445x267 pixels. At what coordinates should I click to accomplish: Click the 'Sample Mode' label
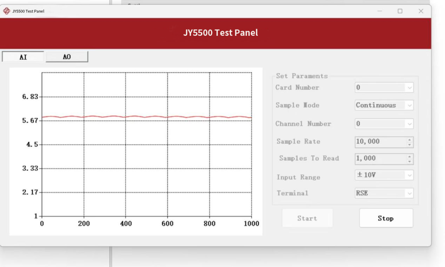(297, 105)
